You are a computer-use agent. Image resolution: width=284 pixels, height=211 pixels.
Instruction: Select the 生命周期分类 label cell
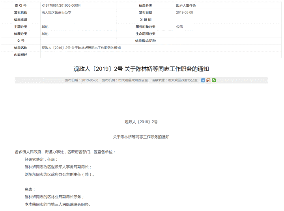[x=146, y=34]
